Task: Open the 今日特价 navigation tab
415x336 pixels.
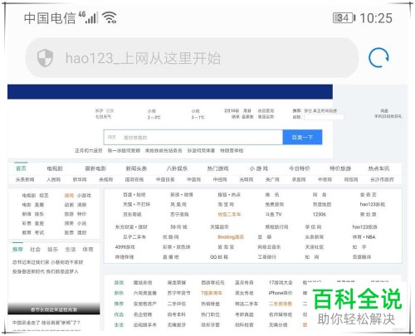Action: [300, 168]
